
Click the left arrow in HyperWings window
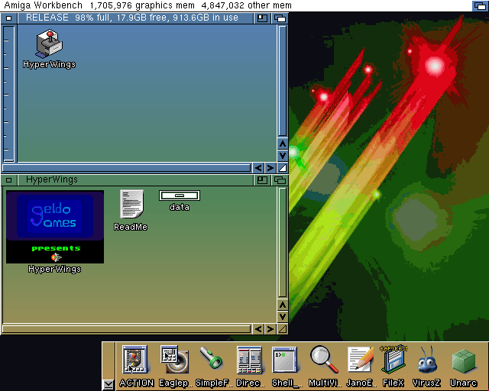point(258,329)
